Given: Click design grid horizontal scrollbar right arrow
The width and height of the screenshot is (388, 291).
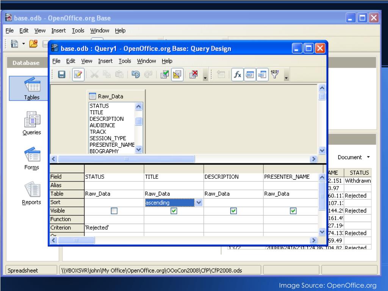Looking at the screenshot, I should pos(313,240).
